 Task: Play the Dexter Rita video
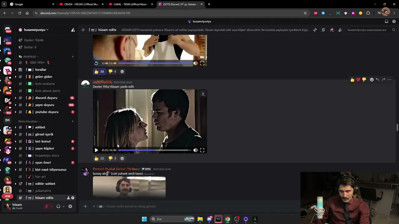point(96,150)
